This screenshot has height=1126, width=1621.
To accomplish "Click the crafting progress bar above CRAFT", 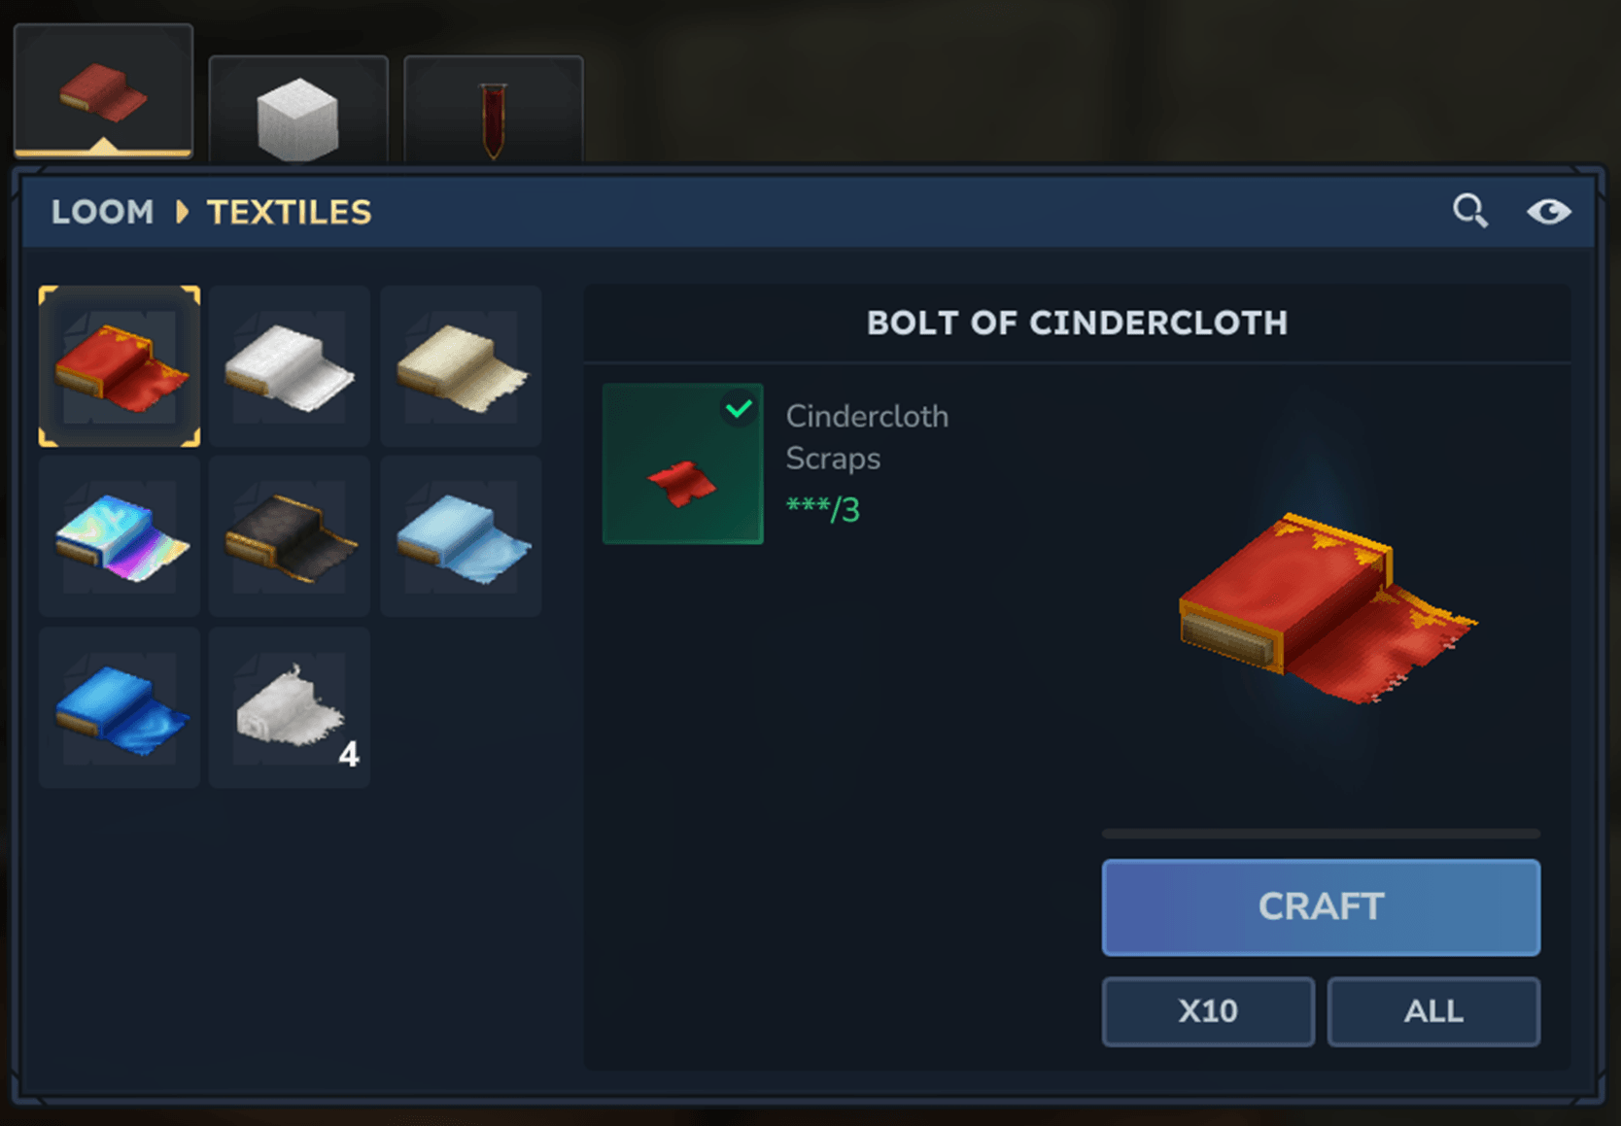I will [1321, 834].
